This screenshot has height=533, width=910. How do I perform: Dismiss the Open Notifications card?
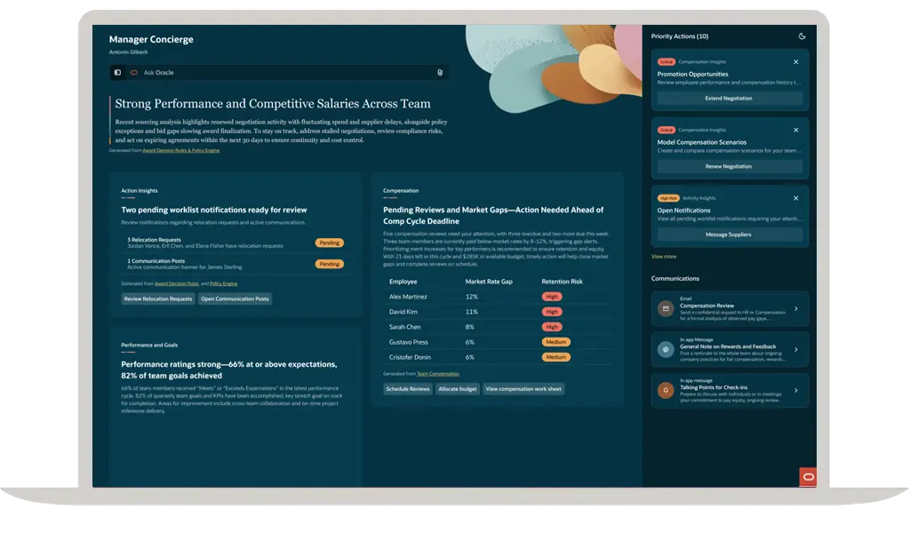796,198
